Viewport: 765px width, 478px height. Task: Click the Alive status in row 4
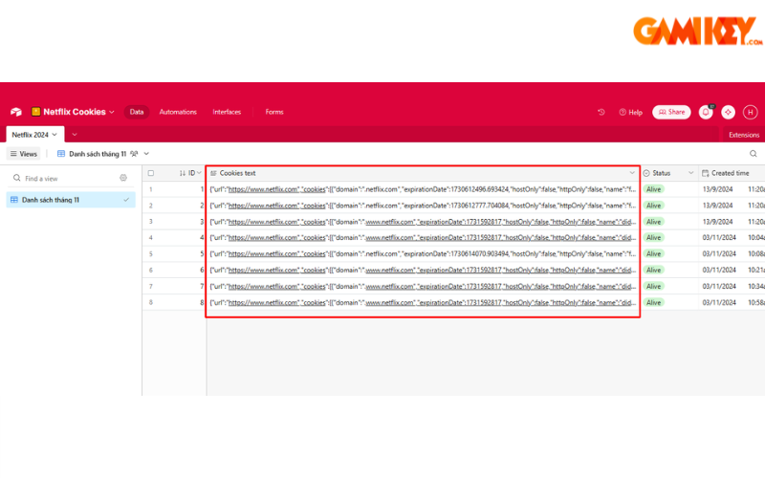(654, 237)
